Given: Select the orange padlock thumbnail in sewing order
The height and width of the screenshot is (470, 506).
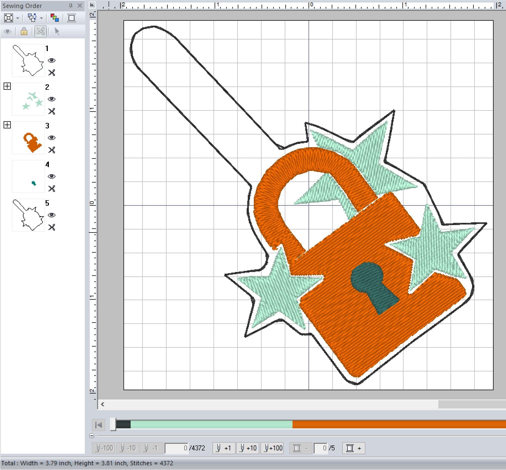Looking at the screenshot, I should point(28,138).
